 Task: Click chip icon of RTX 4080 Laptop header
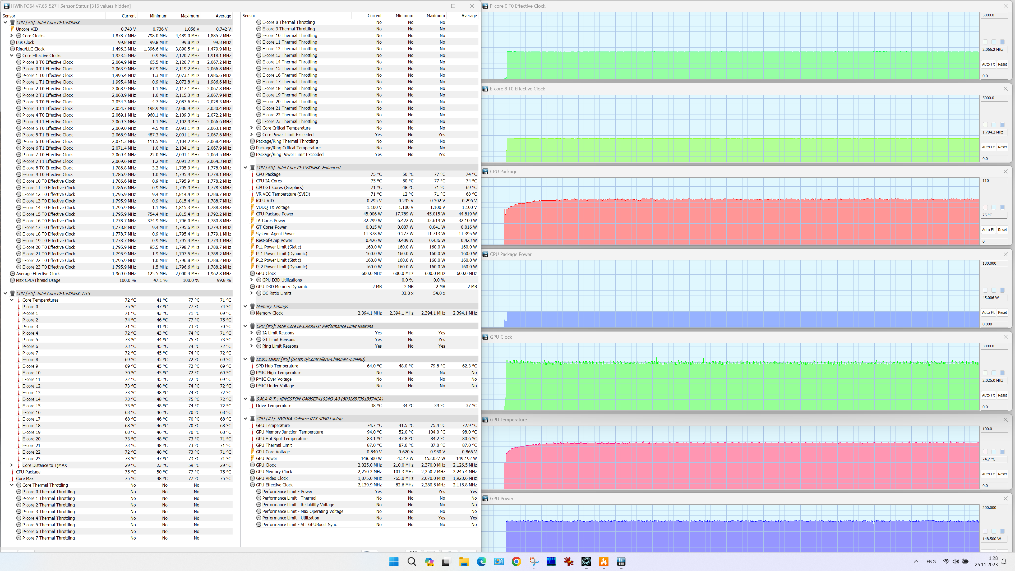[x=252, y=418]
